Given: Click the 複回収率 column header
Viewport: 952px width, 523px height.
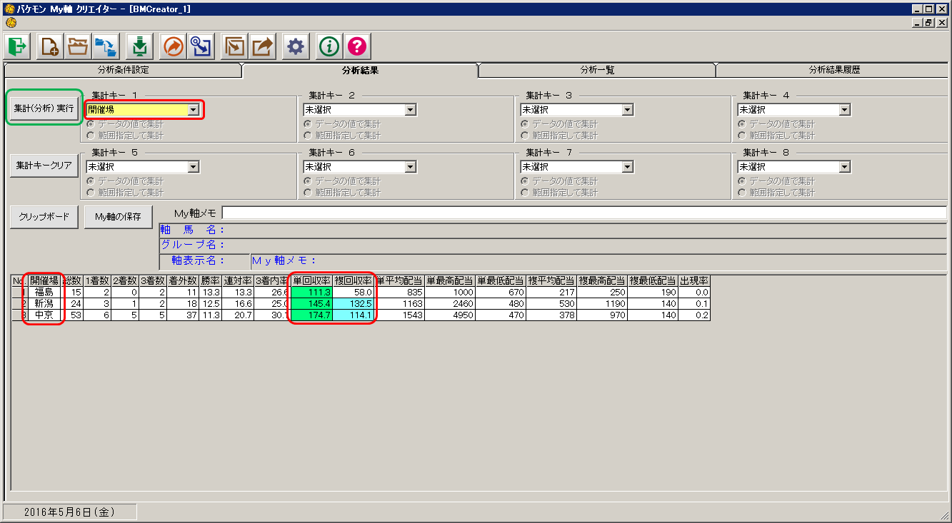Looking at the screenshot, I should coord(353,281).
